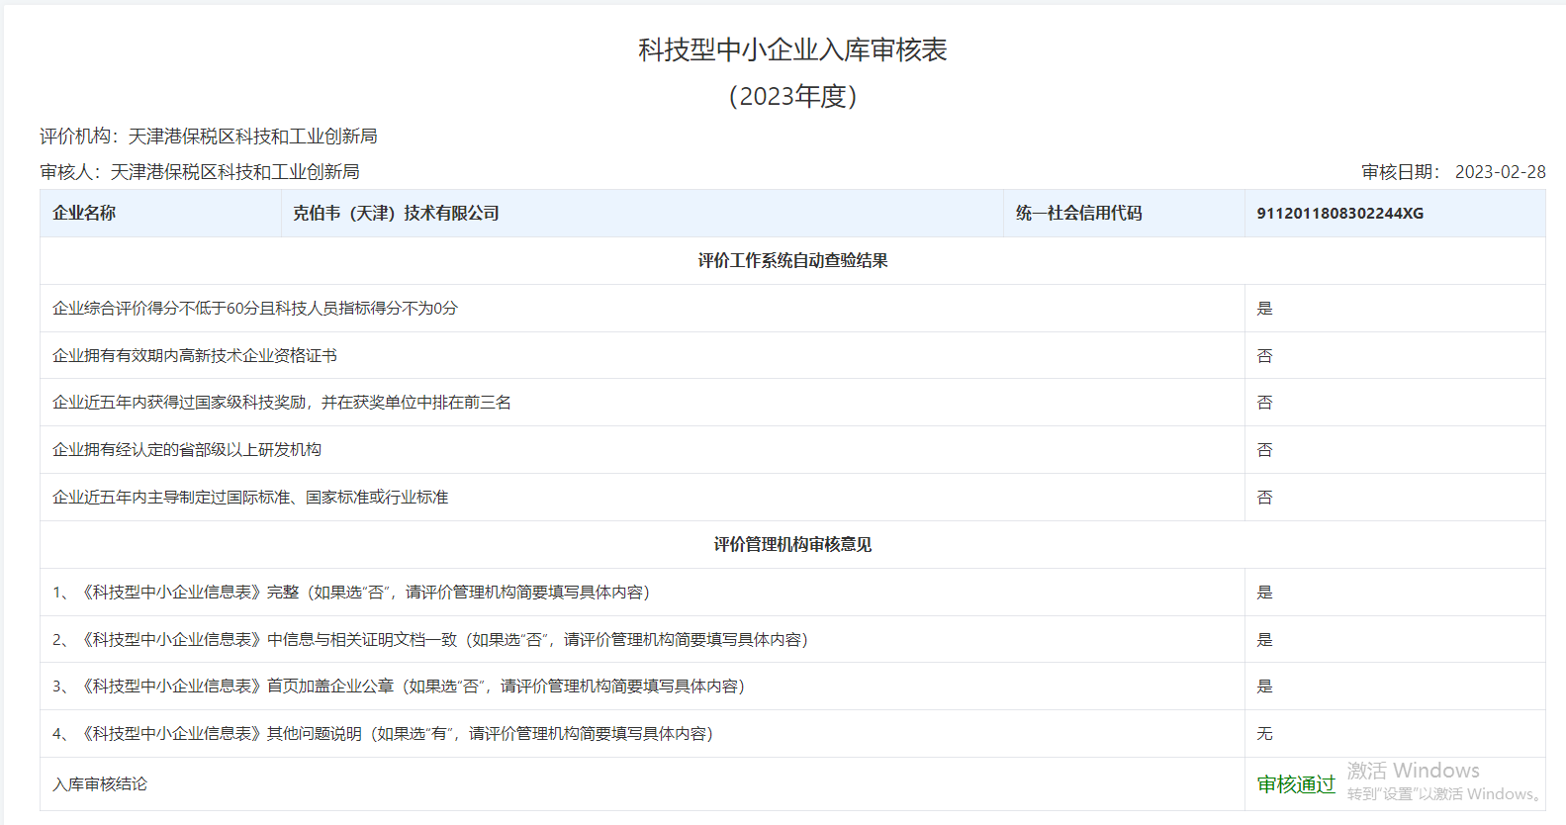Click item 1 about 信息表 完整
This screenshot has width=1566, height=825.
350,593
